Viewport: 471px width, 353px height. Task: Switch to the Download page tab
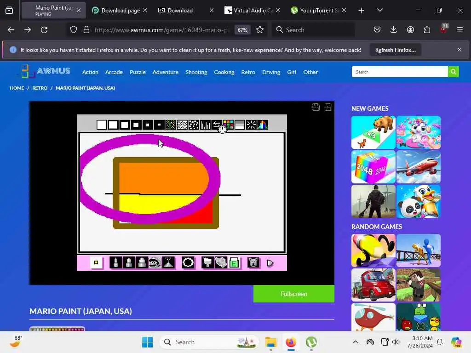120,10
